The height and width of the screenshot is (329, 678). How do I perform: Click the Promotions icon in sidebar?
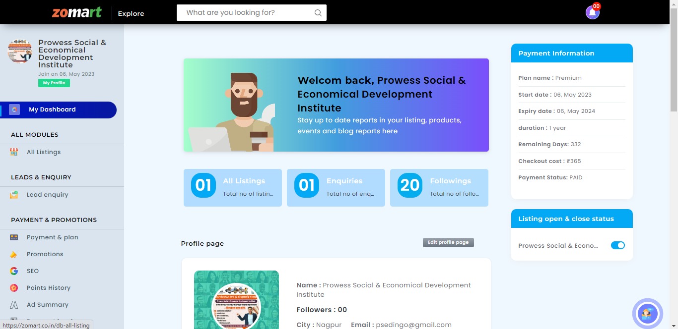[14, 254]
